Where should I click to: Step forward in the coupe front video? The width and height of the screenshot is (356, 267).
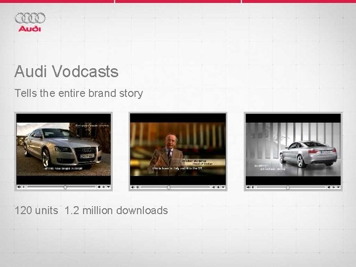104,187
